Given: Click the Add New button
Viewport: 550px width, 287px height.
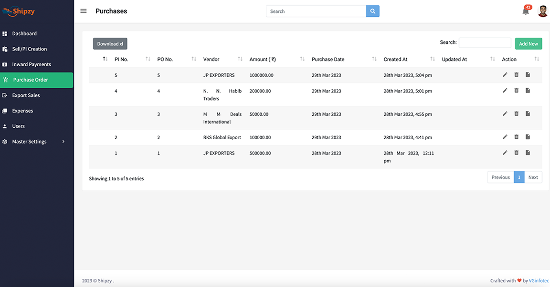Looking at the screenshot, I should [x=528, y=43].
